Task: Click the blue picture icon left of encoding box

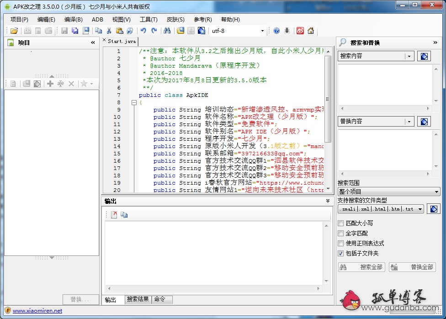Action: click(x=202, y=31)
